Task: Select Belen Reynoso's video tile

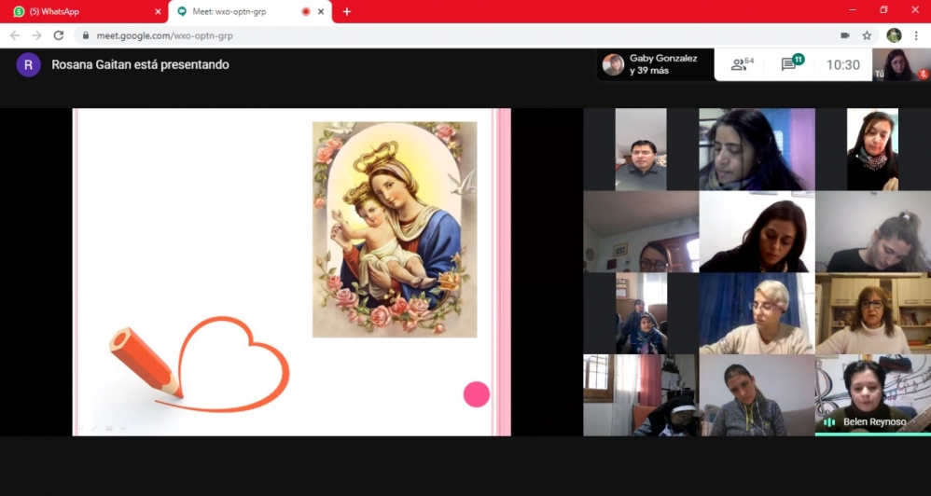Action: click(873, 395)
